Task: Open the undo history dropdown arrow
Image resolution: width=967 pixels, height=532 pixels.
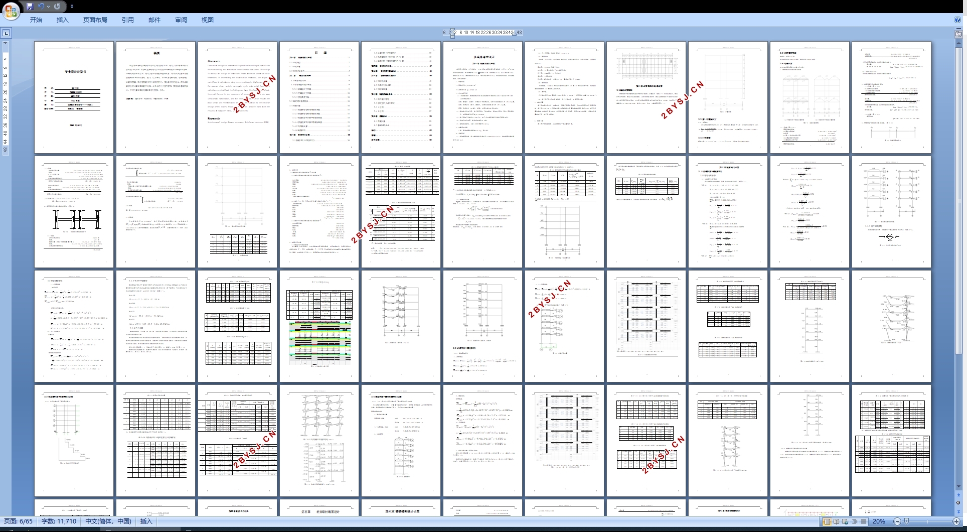Action: click(48, 6)
